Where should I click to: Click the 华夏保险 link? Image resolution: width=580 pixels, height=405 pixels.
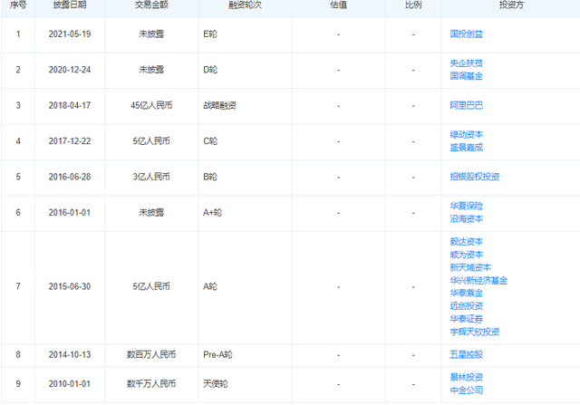[466, 206]
